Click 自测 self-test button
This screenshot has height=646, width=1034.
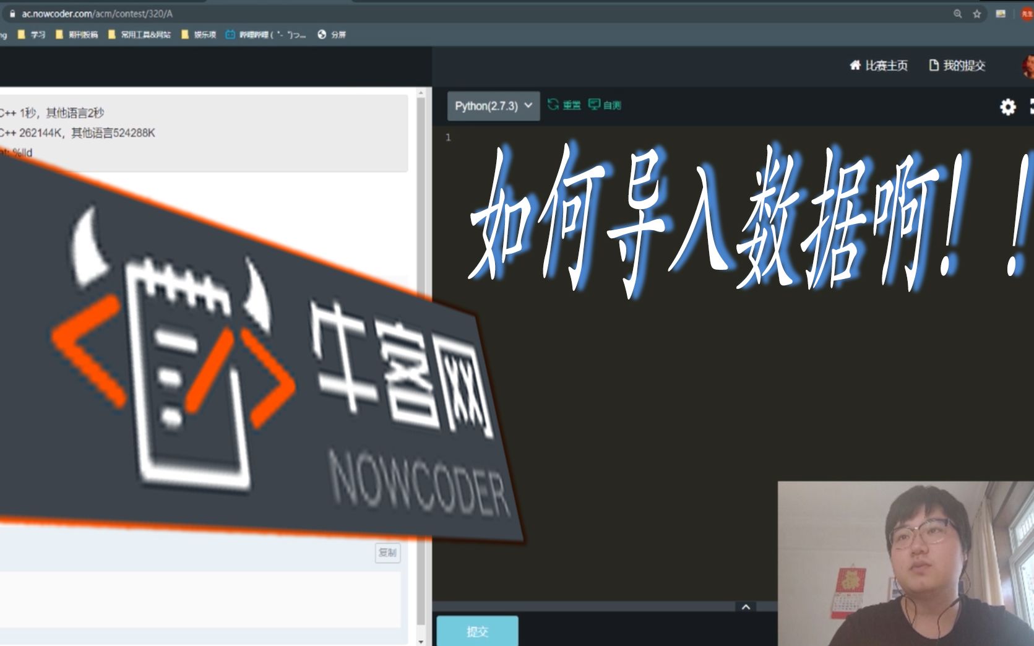click(605, 105)
